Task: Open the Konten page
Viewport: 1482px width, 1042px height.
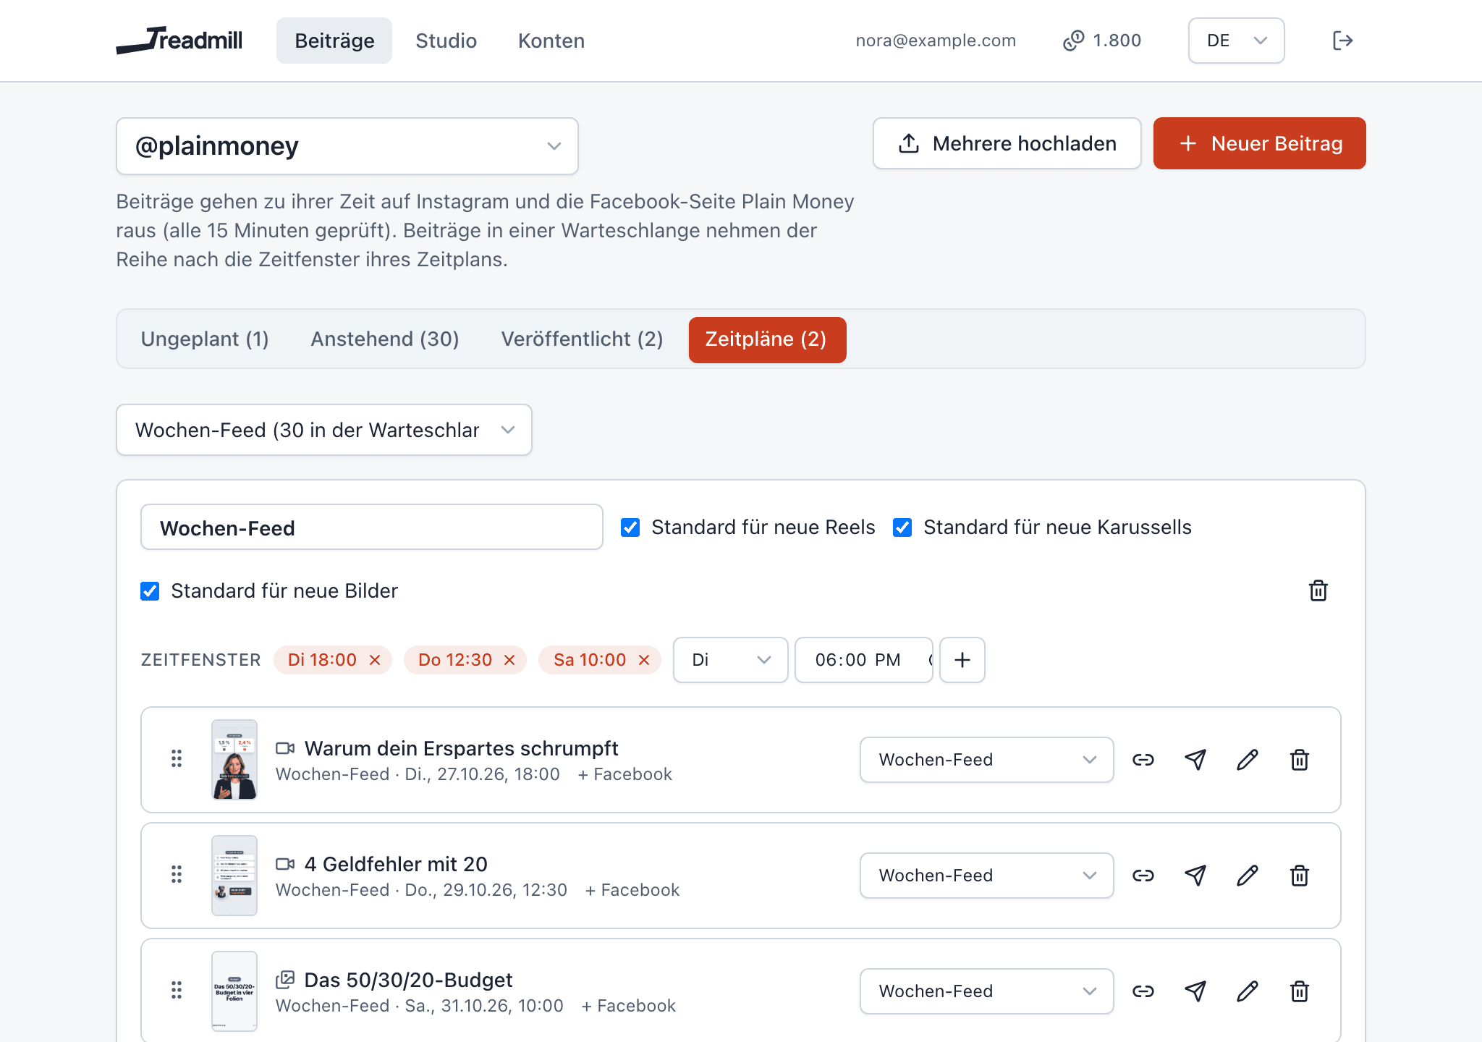Action: (x=551, y=41)
